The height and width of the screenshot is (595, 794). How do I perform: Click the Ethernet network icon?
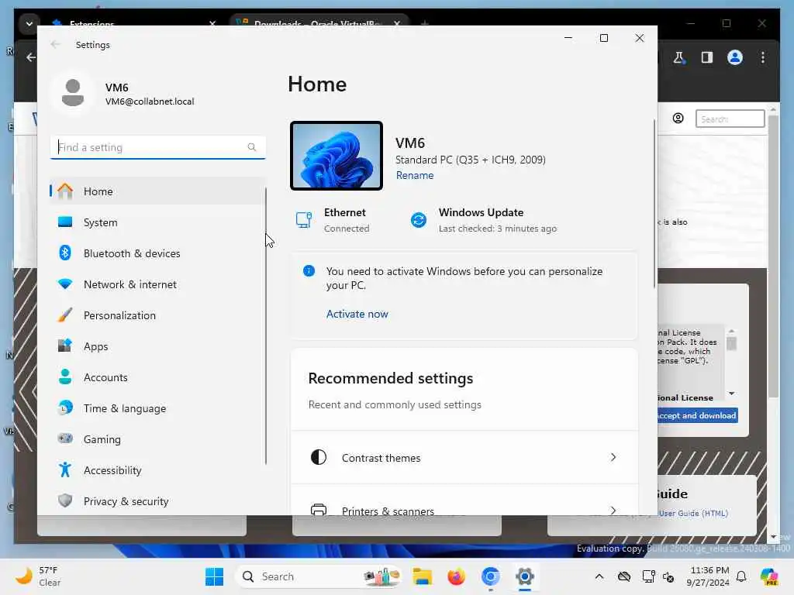click(303, 220)
